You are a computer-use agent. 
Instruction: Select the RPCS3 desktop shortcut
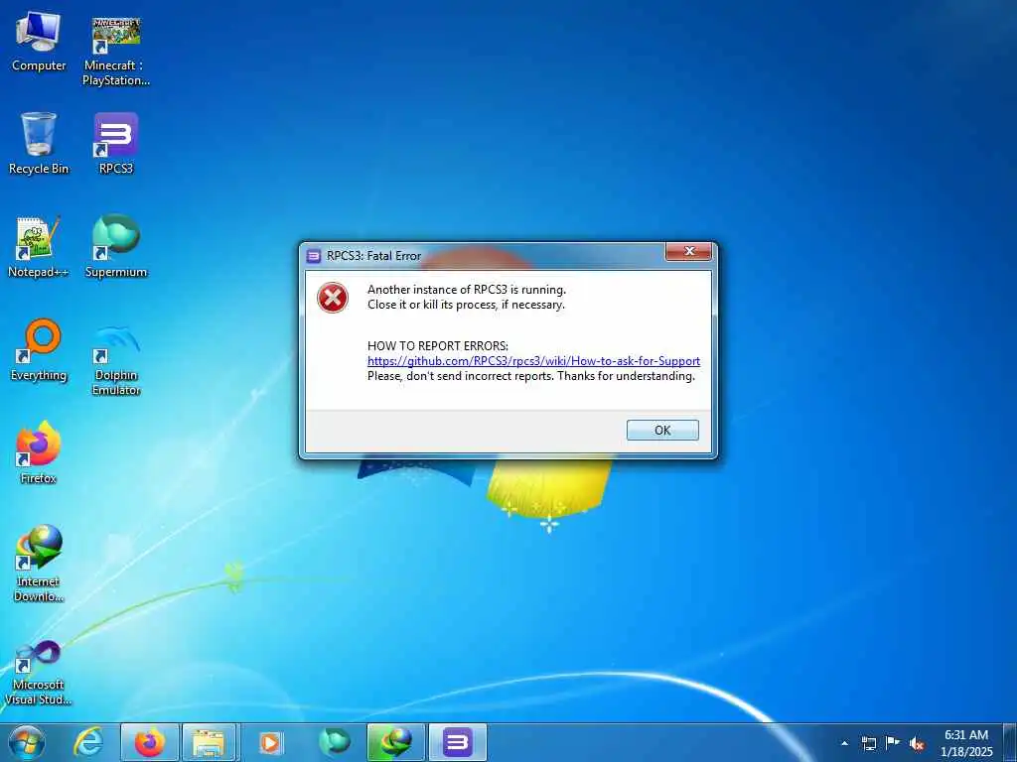(116, 143)
